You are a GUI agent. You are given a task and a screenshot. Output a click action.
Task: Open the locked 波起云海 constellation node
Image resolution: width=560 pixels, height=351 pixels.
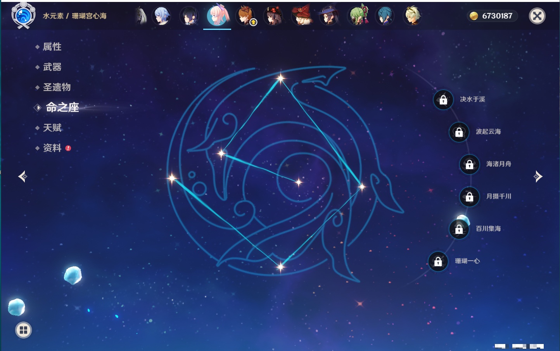pos(459,132)
